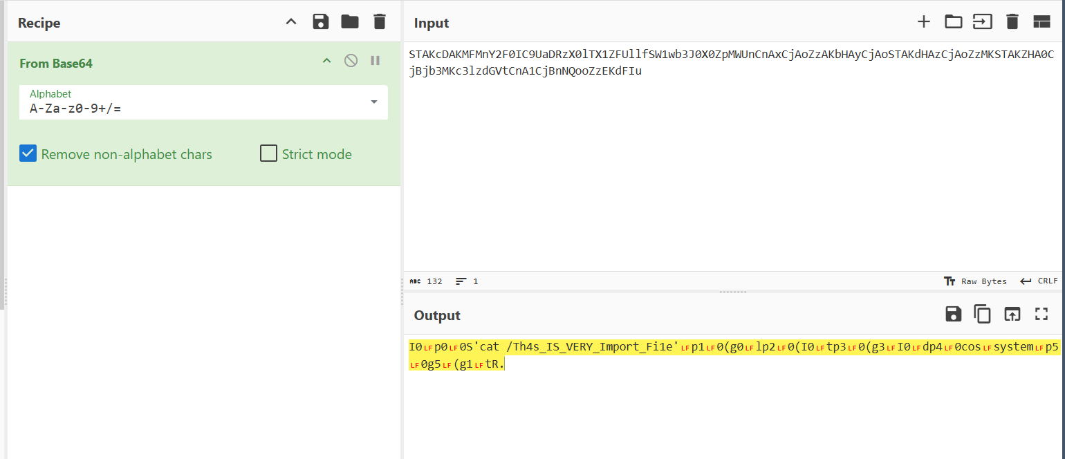Clear the recipe with trash icon
The height and width of the screenshot is (459, 1065).
379,22
